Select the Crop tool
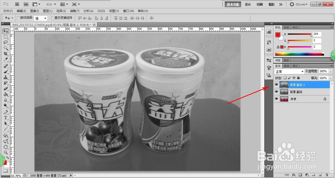Image resolution: width=335 pixels, height=178 pixels. point(6,54)
